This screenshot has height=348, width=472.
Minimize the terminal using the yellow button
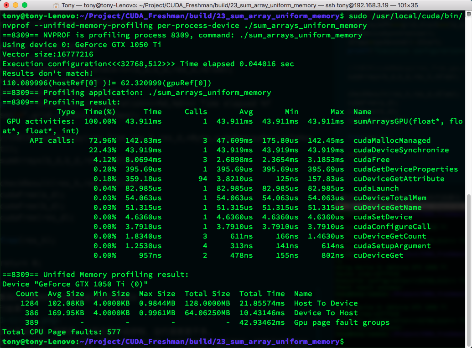(x=16, y=5)
